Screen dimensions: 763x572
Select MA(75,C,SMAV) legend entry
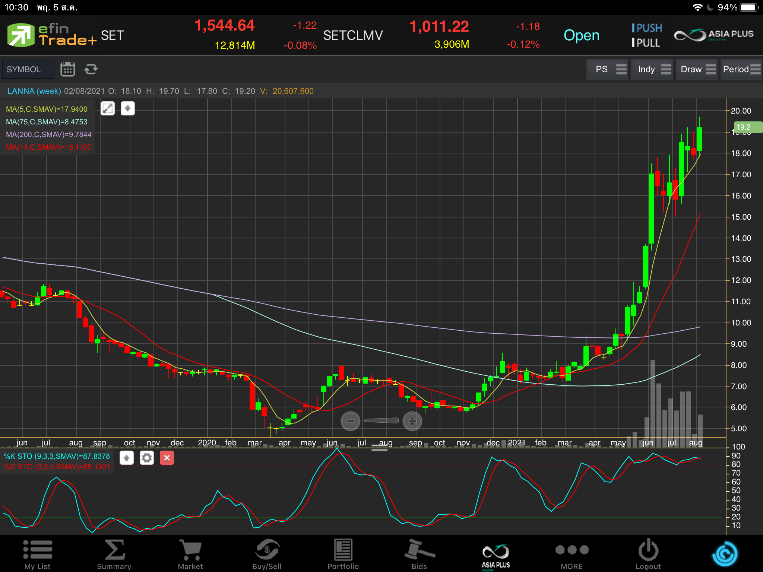click(47, 122)
